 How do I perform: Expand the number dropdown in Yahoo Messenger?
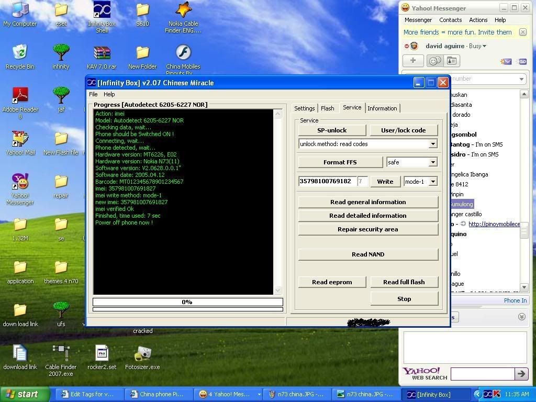click(x=521, y=79)
